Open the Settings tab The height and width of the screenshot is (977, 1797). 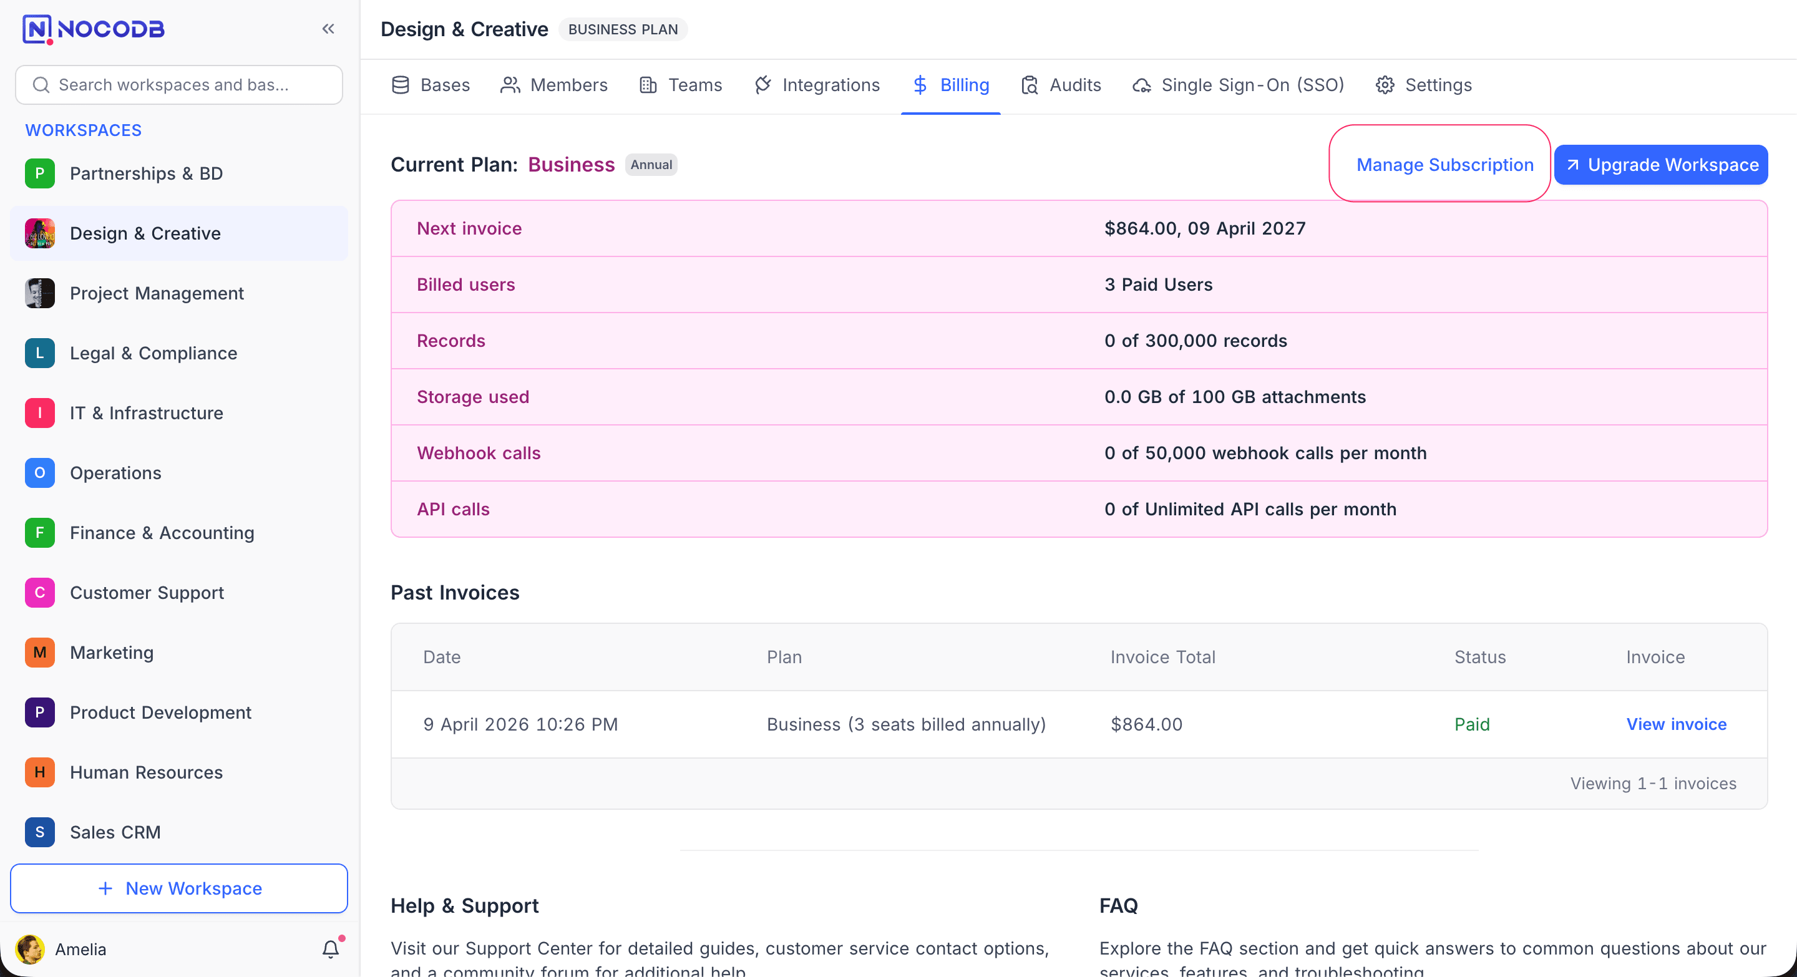1424,85
